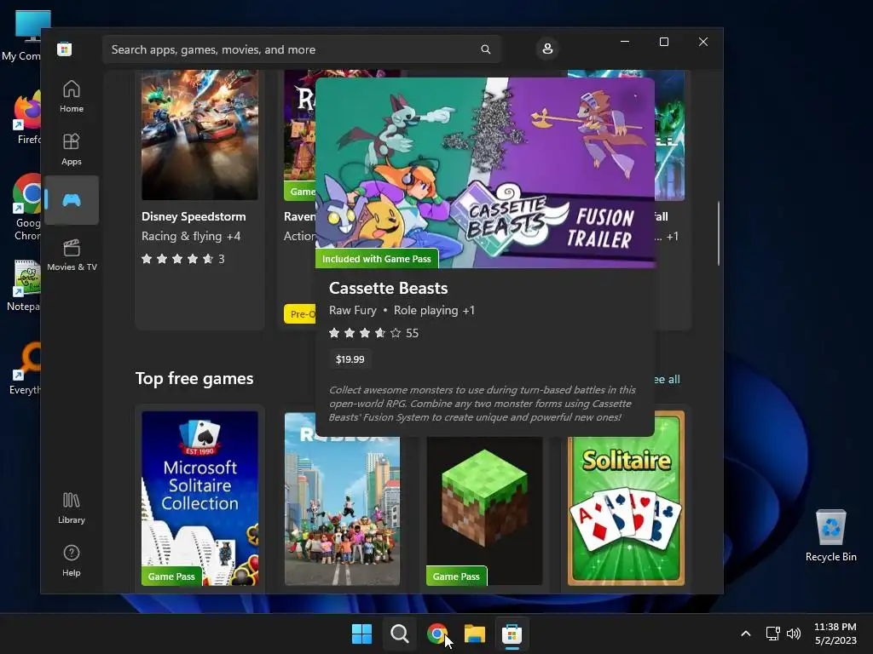Click the Store window vertical scrollbar
Viewport: 873px width, 654px height.
(718, 233)
